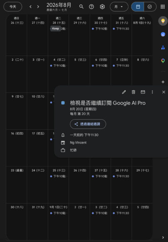Select date 9月 1日(二十)
Viewport: 168px width, 242px height.
[58, 207]
